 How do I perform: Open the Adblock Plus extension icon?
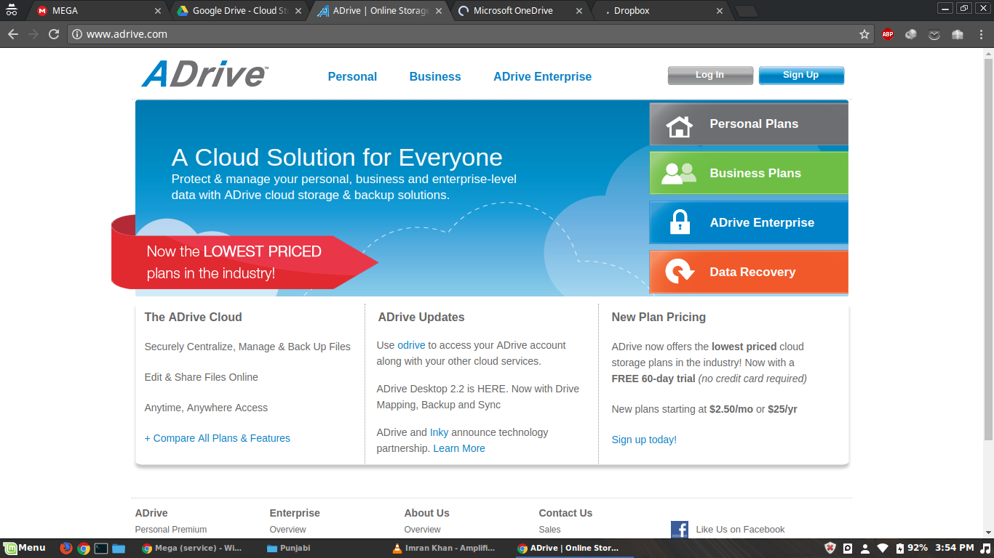pos(888,34)
